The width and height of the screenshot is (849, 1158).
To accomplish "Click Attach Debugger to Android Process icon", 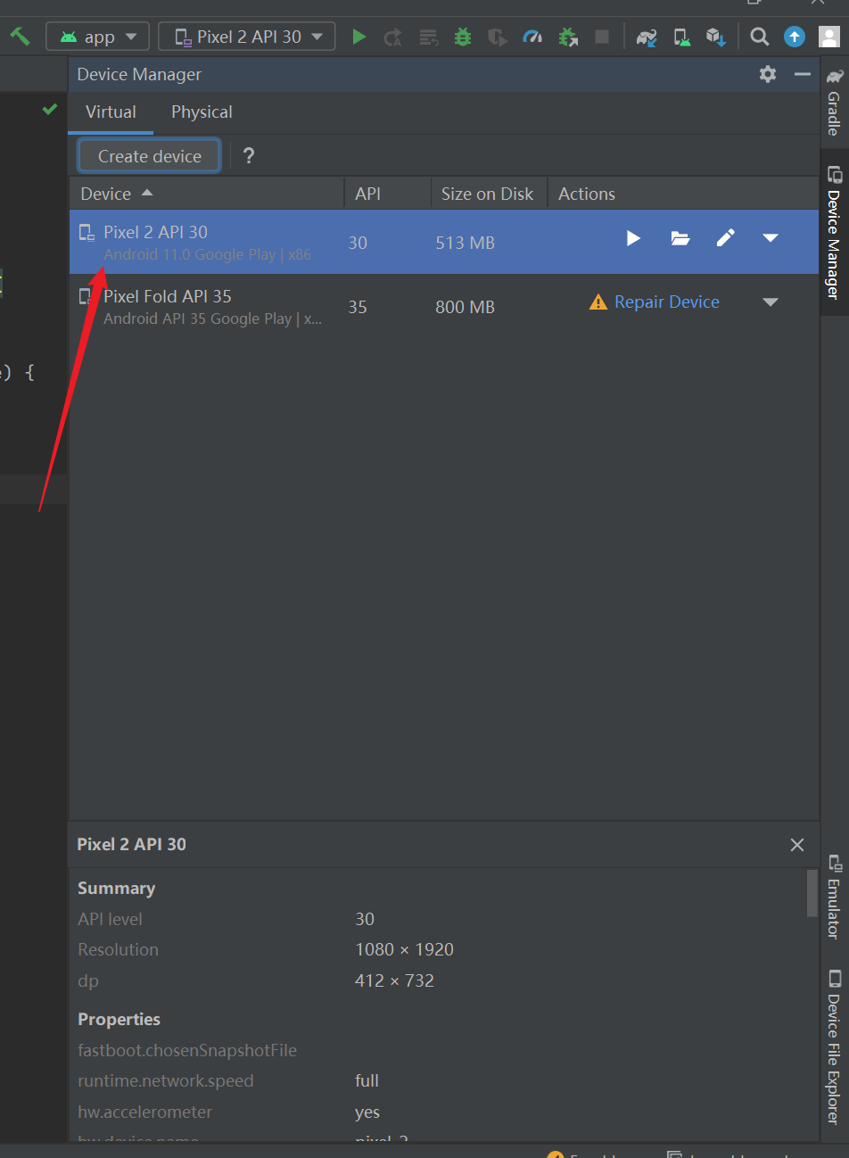I will coord(568,37).
